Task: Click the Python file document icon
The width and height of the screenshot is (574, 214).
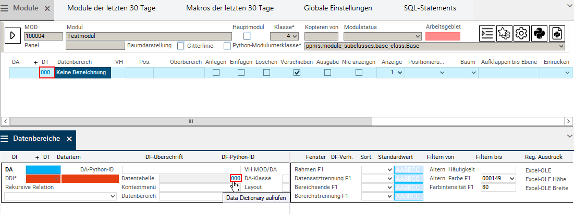Action: (557, 33)
